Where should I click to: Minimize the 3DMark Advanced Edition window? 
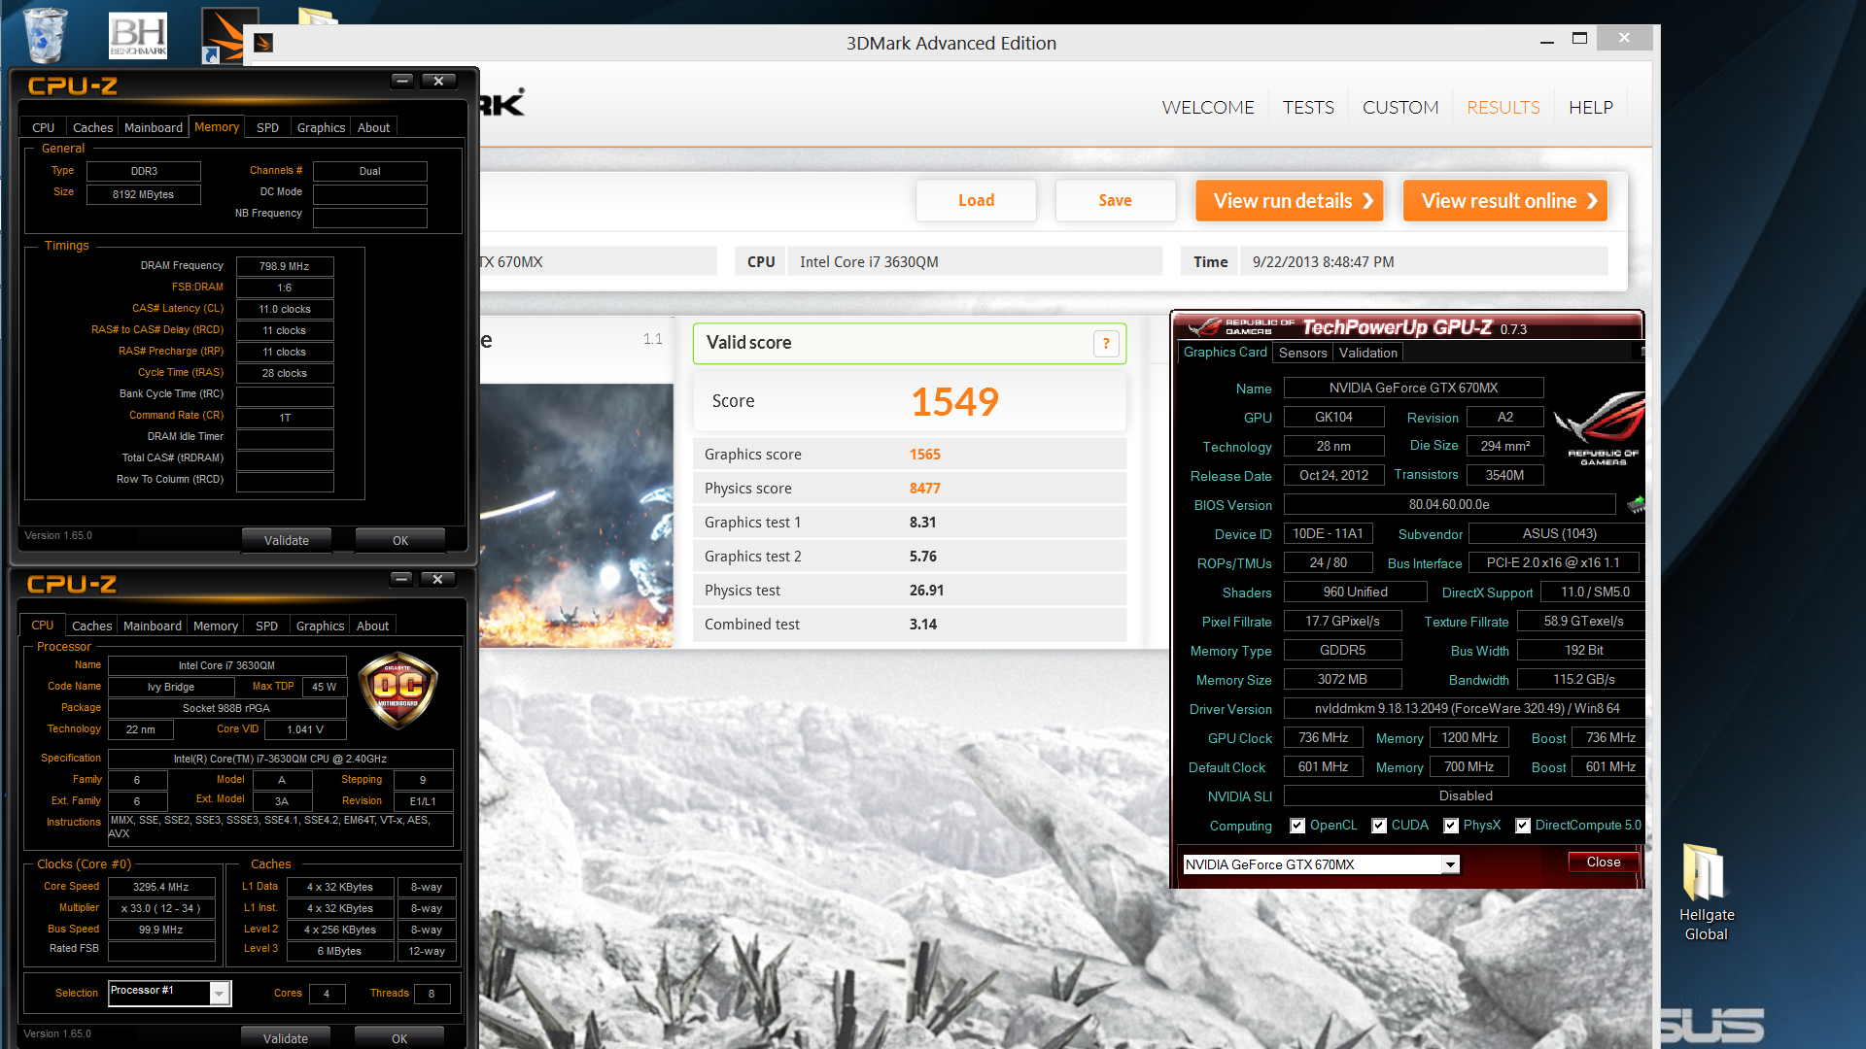[x=1546, y=41]
